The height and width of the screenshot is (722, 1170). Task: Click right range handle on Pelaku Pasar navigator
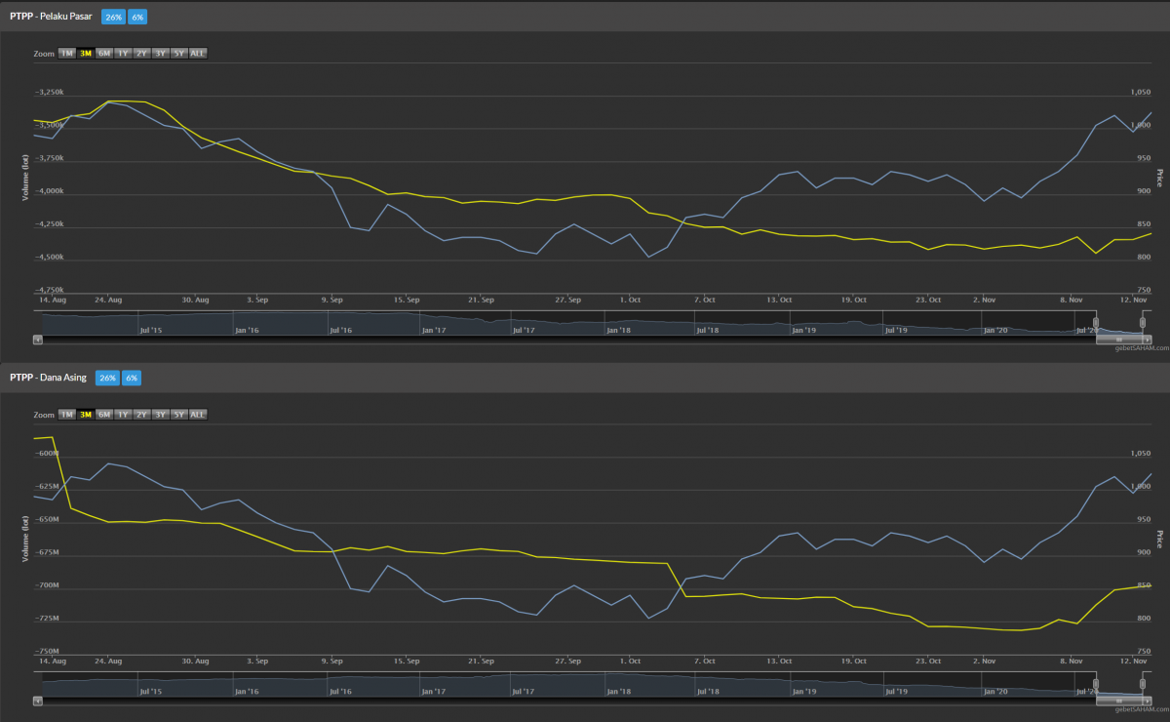pos(1143,322)
